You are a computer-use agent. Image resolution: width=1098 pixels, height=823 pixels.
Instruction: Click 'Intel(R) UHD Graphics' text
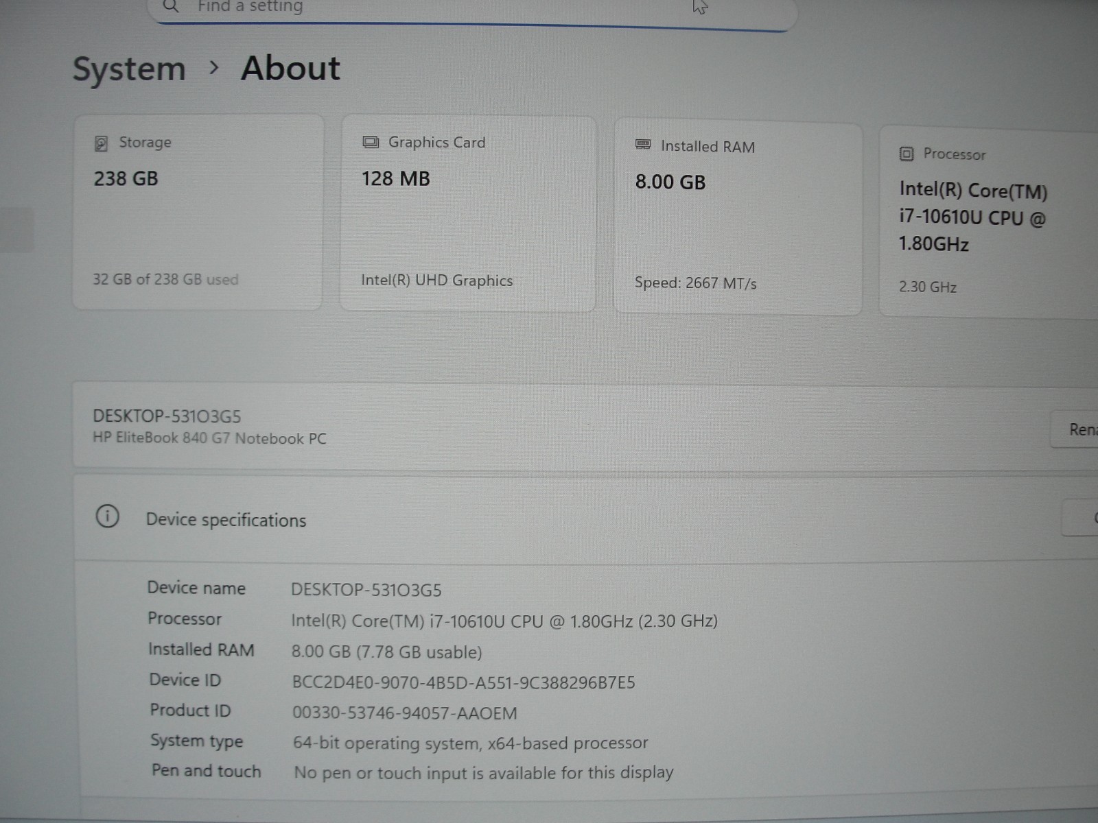pos(437,281)
